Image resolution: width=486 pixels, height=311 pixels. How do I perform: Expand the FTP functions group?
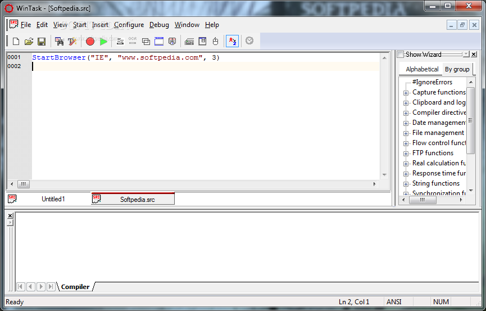point(406,154)
